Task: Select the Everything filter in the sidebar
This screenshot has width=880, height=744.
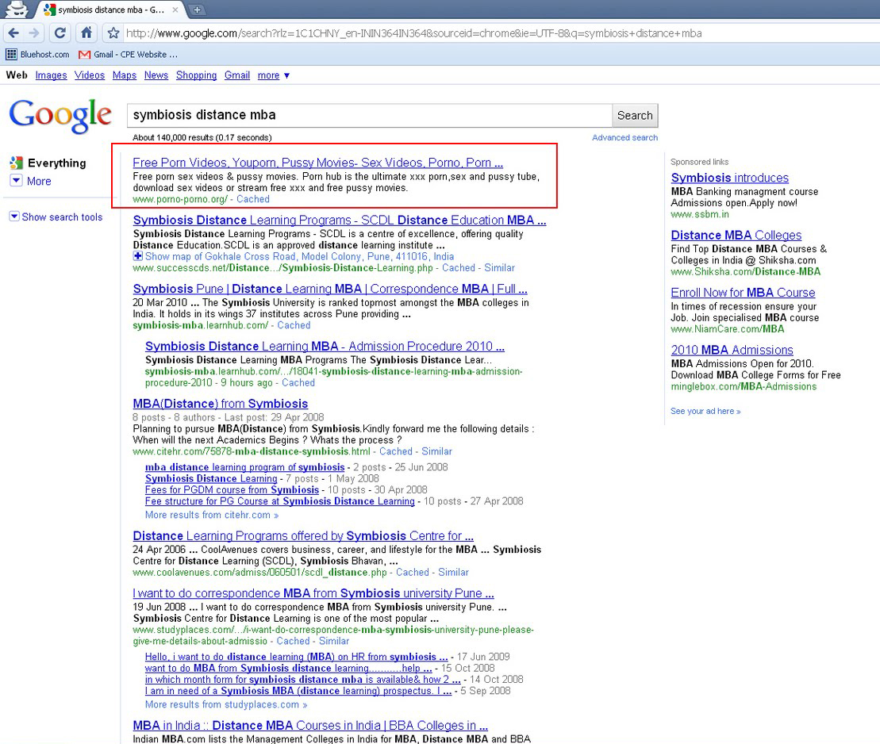Action: 48,163
